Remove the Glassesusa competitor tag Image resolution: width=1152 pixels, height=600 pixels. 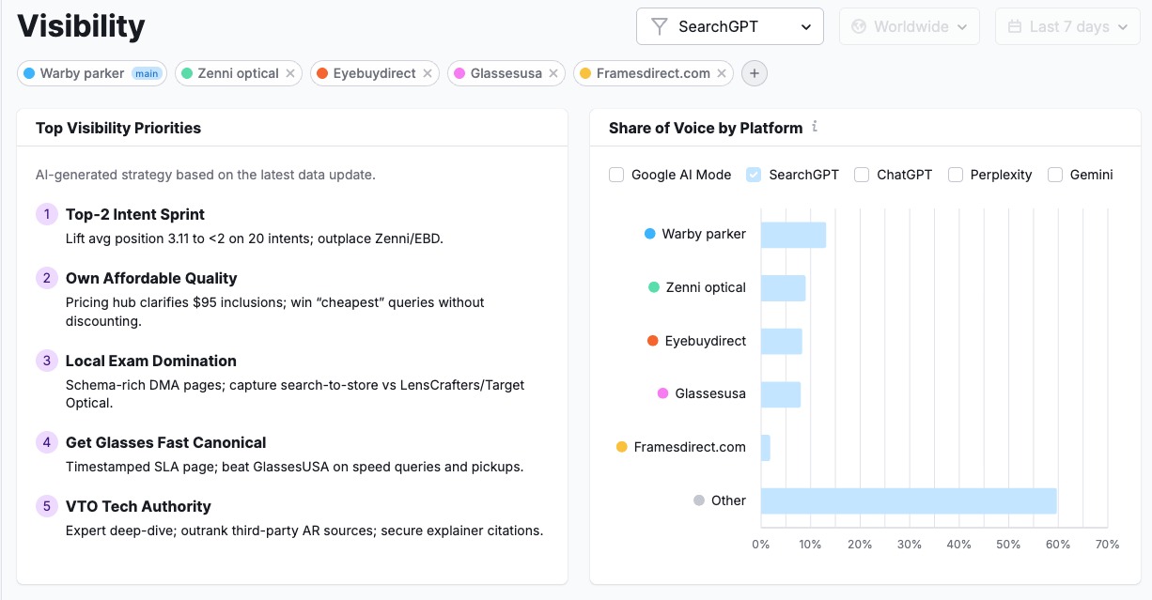553,73
